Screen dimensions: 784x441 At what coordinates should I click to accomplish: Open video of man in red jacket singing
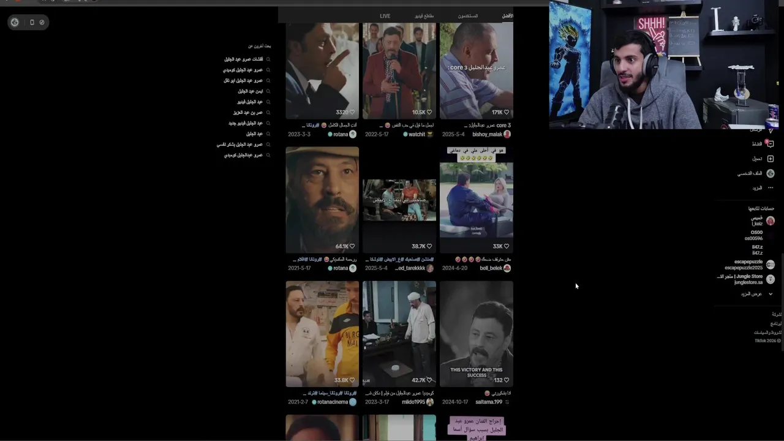tap(399, 70)
